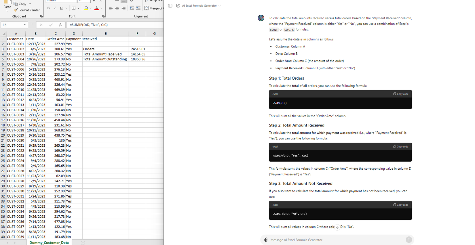Select the Payment Received header cell

(74, 39)
